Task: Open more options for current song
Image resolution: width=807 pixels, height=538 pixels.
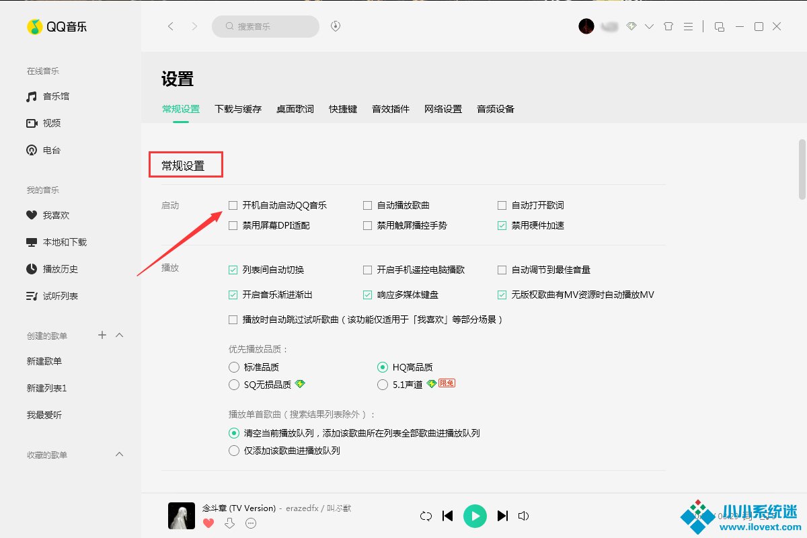Action: coord(251,523)
